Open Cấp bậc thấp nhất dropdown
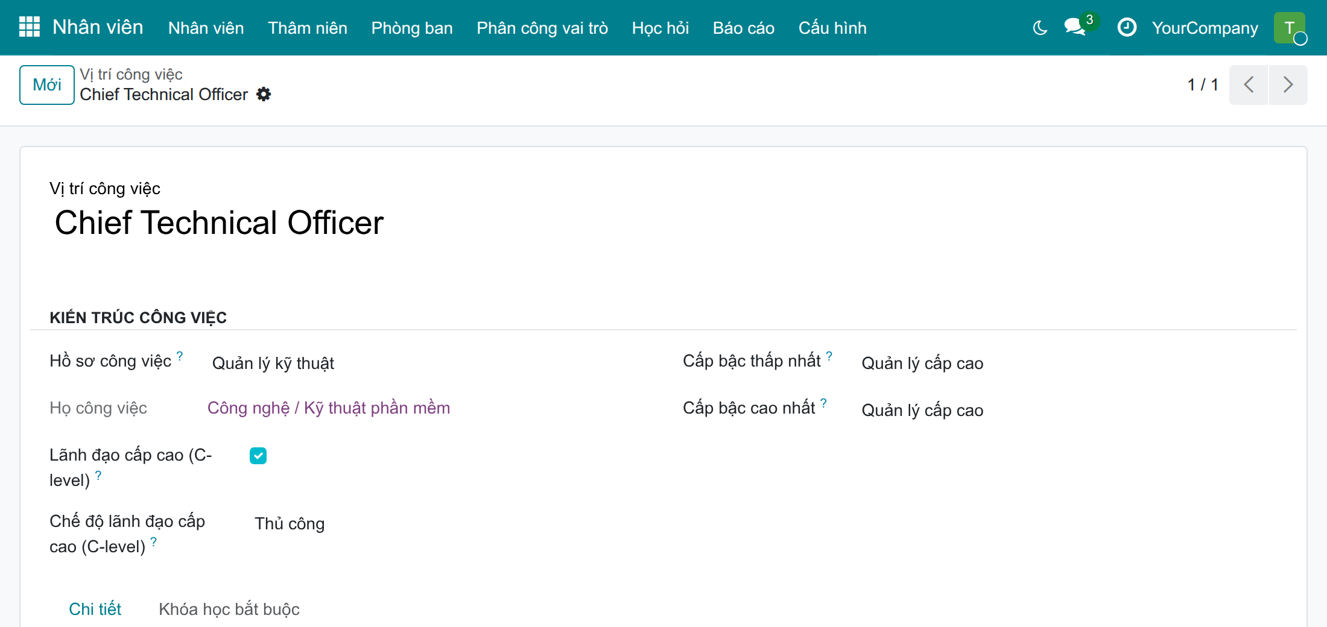 pyautogui.click(x=1074, y=363)
